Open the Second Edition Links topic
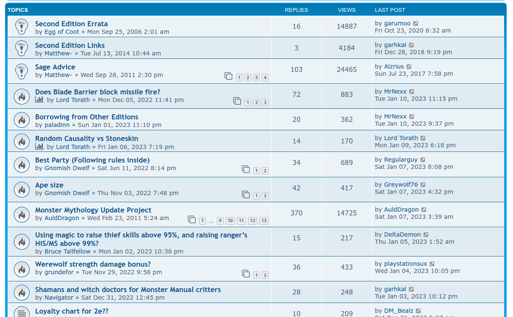Image resolution: width=513 pixels, height=317 pixels. click(69, 45)
